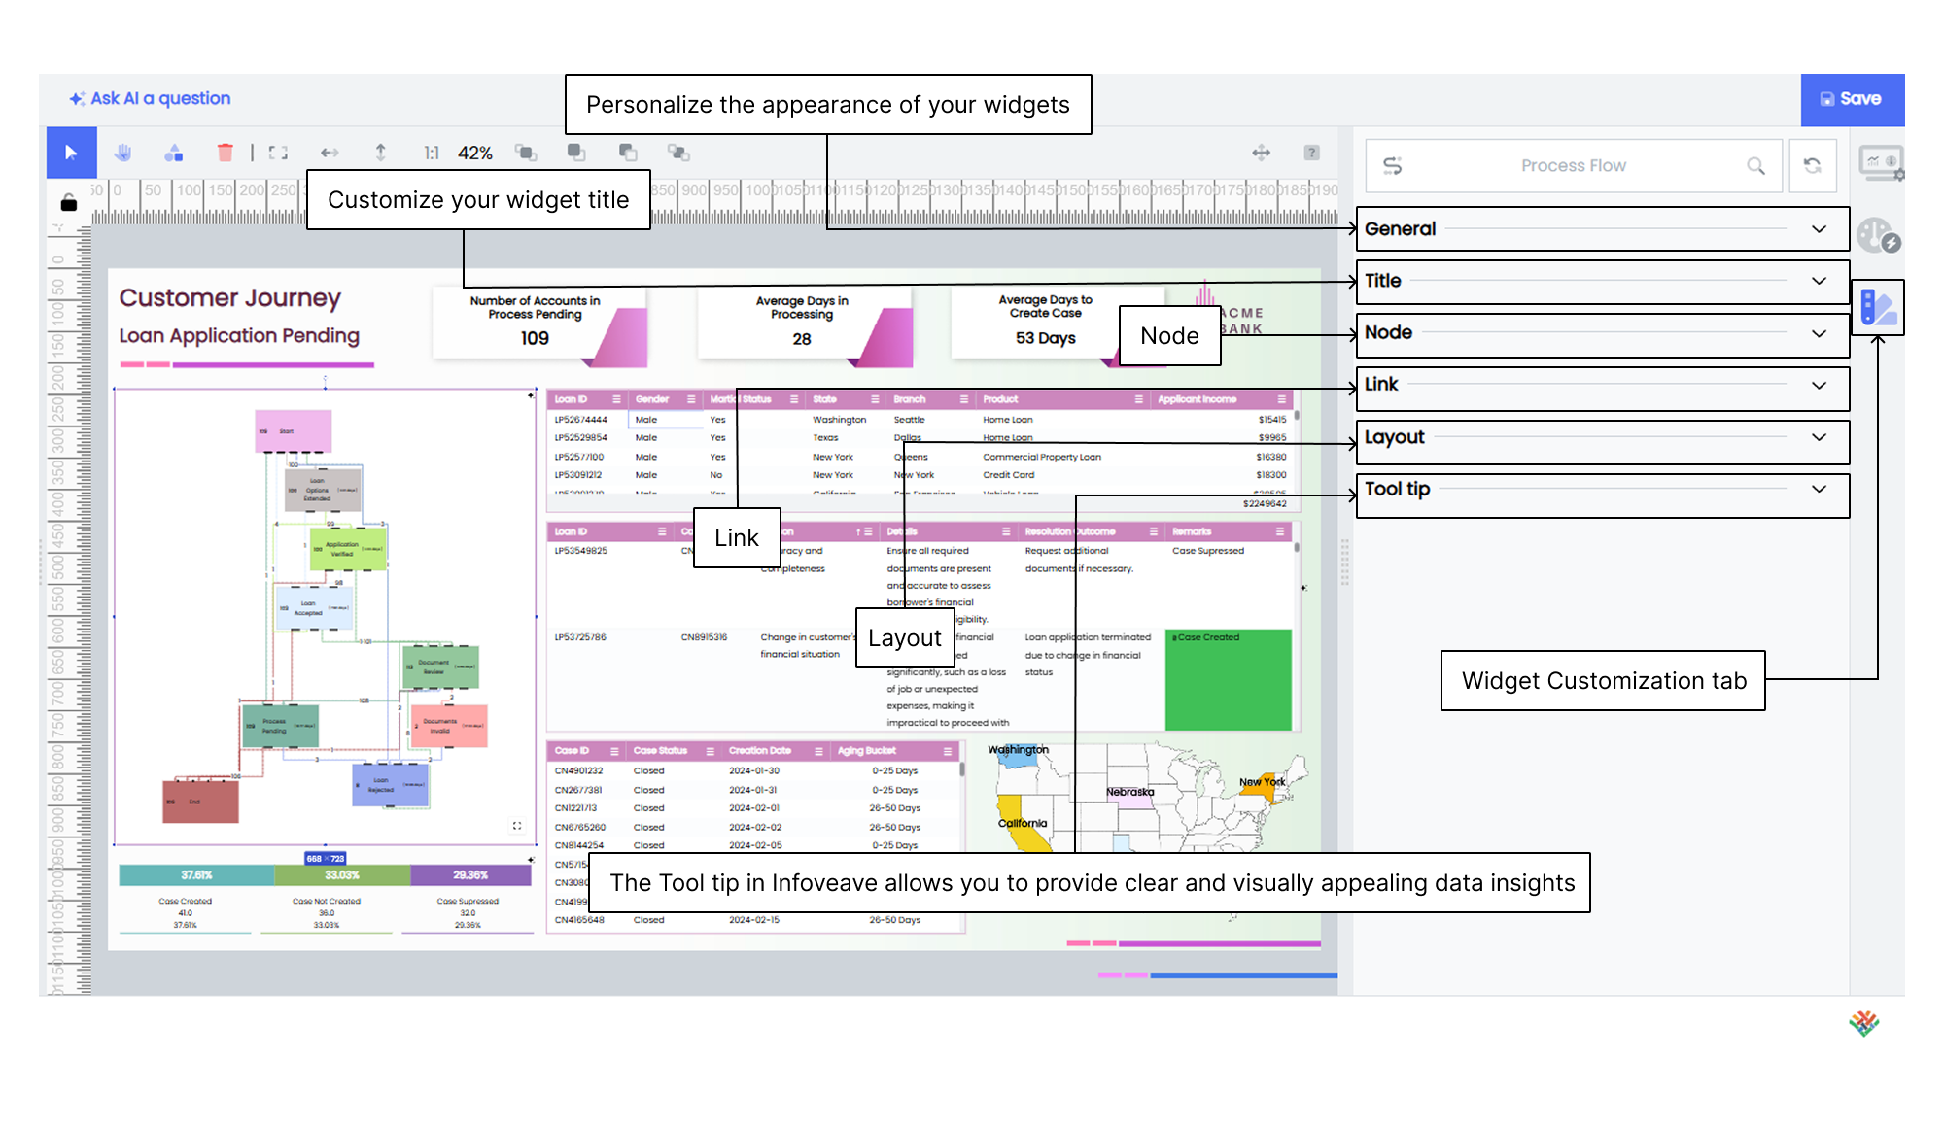The height and width of the screenshot is (1127, 1944).
Task: Open the Remarks column menu
Action: click(1280, 531)
